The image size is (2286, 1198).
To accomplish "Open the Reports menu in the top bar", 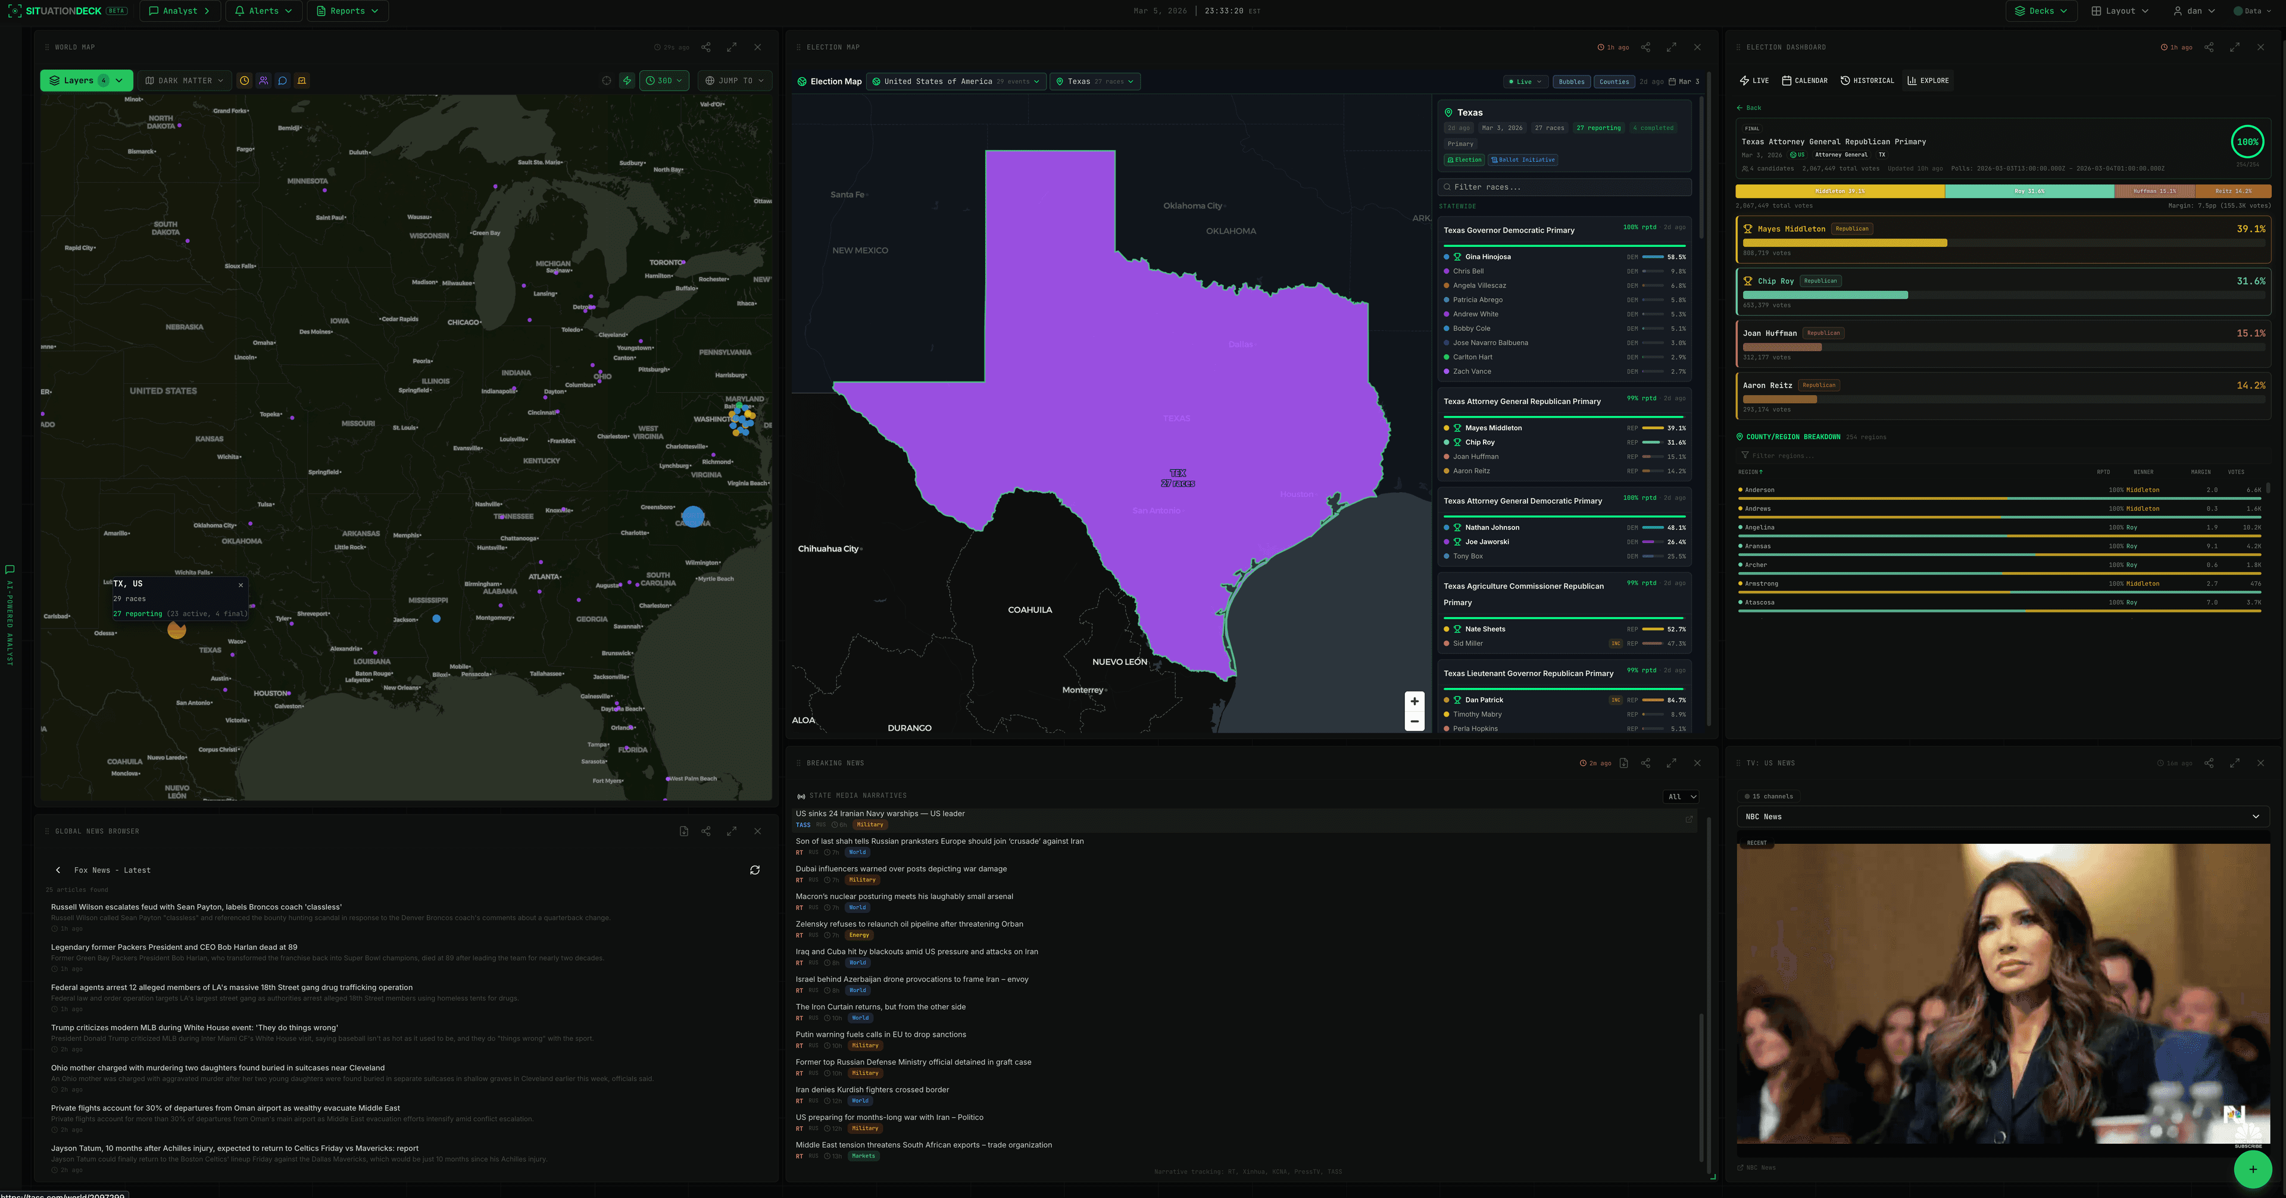I will coord(347,11).
